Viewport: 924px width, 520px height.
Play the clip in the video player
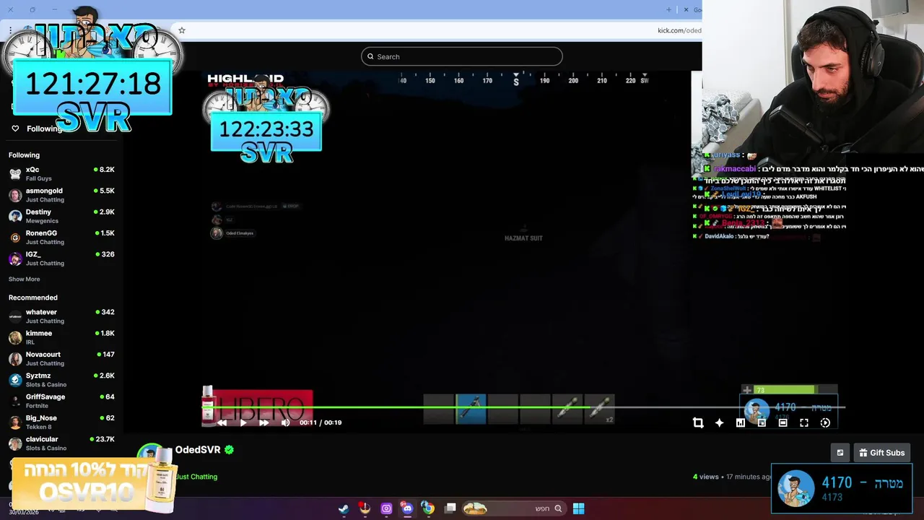(243, 422)
